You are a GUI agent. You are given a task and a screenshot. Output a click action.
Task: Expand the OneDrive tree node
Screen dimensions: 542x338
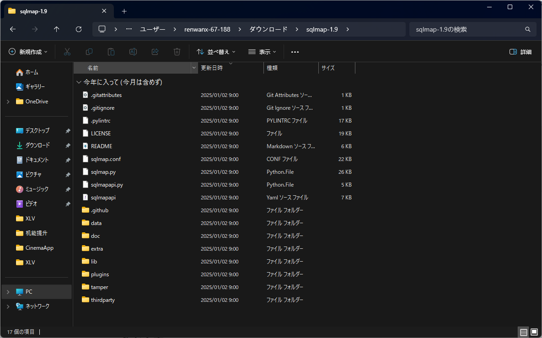click(x=8, y=102)
